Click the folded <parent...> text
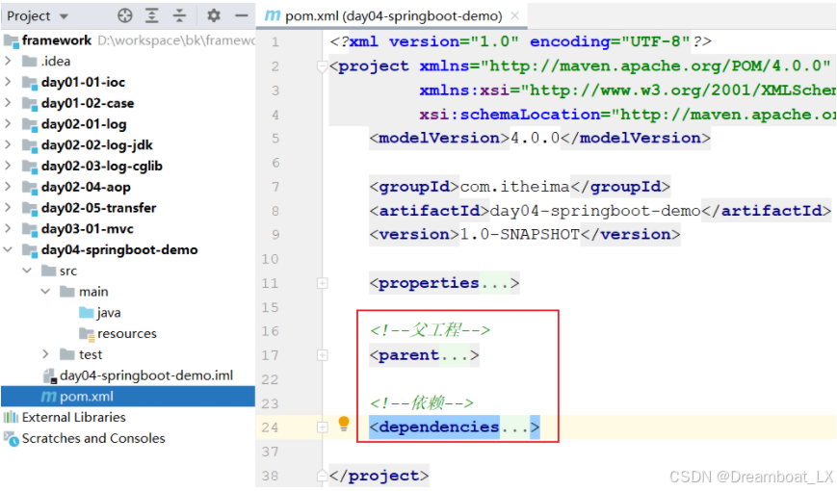The height and width of the screenshot is (491, 837). (x=425, y=355)
